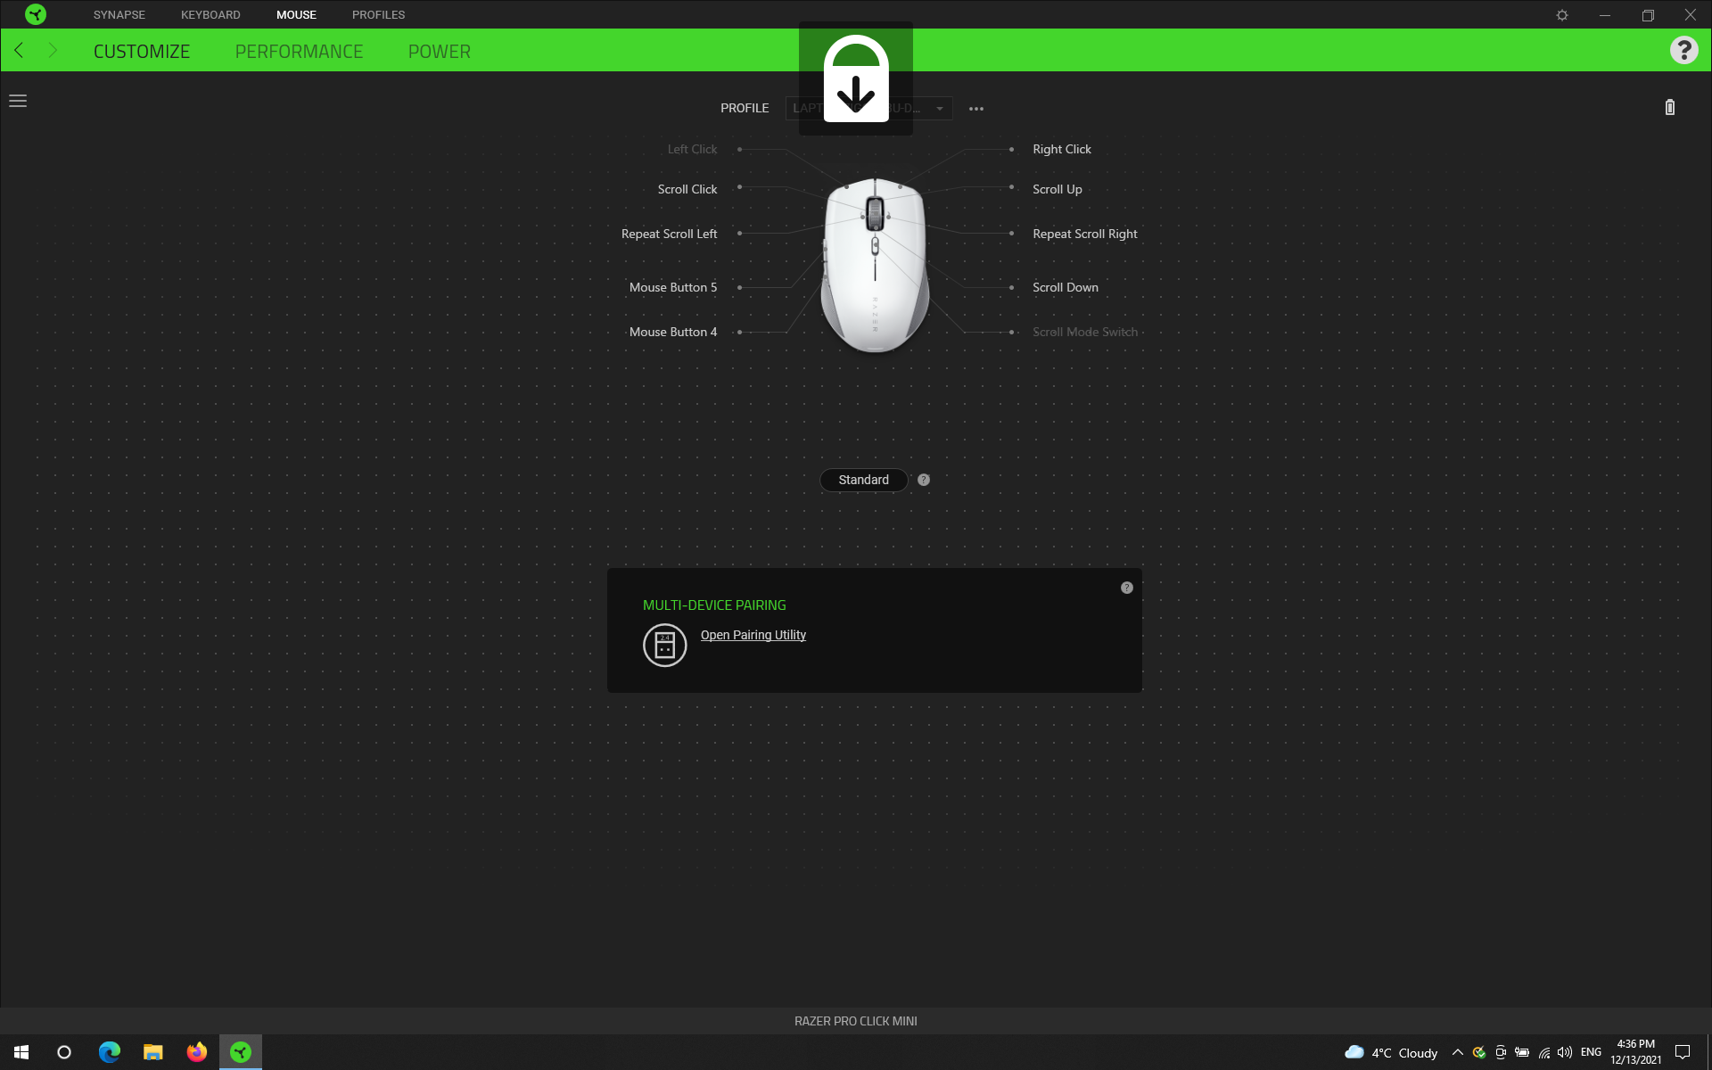The image size is (1712, 1070).
Task: Click the Multi-Device Pairing help icon
Action: (1126, 588)
